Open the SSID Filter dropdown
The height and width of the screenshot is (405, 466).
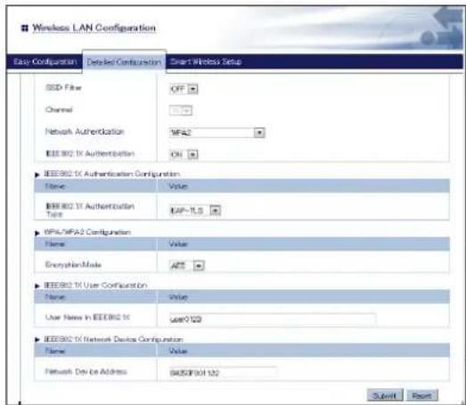coord(184,88)
